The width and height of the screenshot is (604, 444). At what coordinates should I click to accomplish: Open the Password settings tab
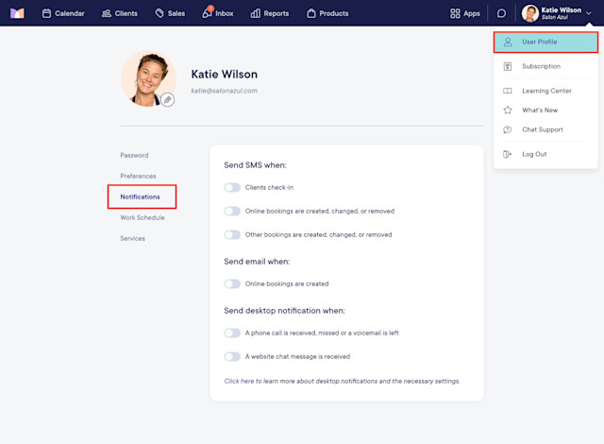tap(134, 155)
